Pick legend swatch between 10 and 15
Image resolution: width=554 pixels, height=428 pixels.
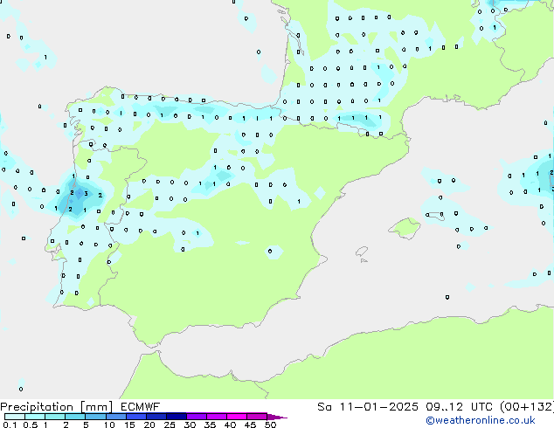pyautogui.click(x=115, y=417)
